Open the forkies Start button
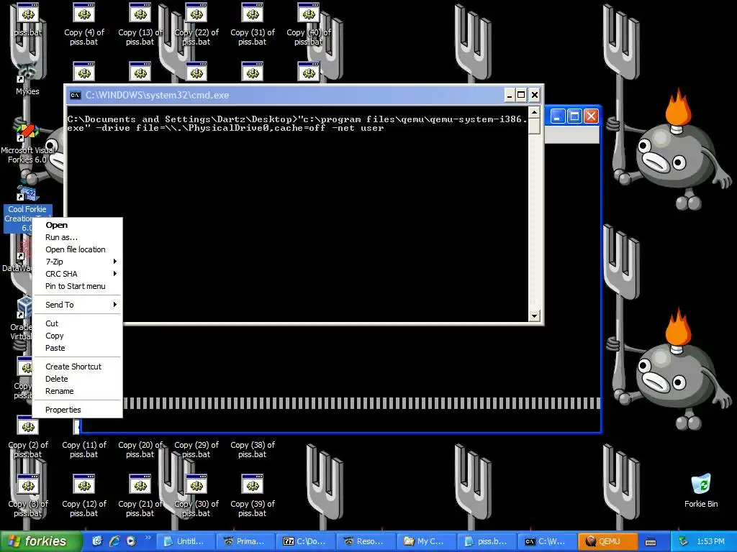This screenshot has height=552, width=737. [40, 541]
